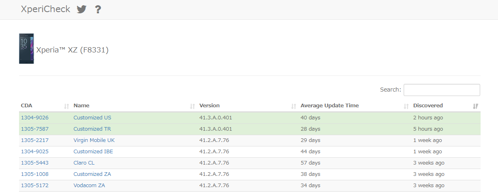
Task: Open the XperiCheck Twitter page icon
Action: (x=82, y=9)
